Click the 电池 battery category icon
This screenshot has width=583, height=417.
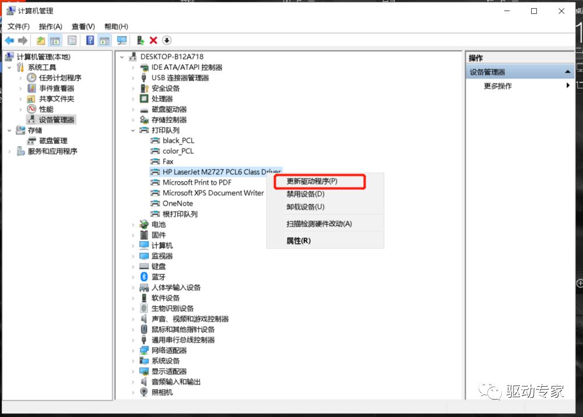(x=144, y=224)
